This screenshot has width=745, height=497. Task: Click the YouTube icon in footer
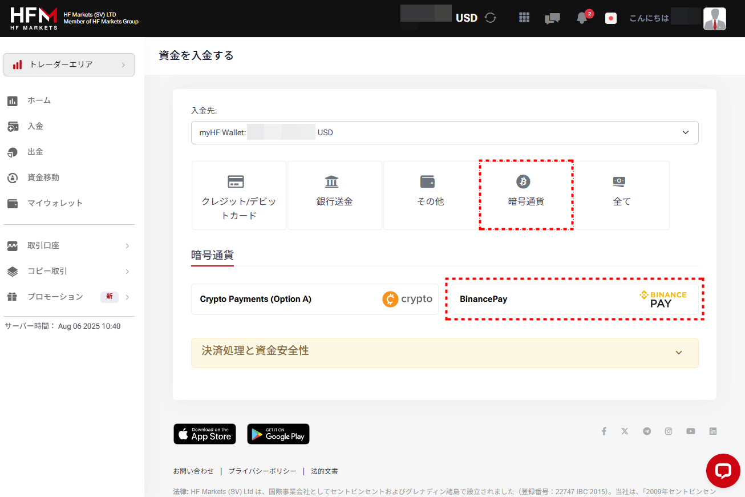(691, 431)
